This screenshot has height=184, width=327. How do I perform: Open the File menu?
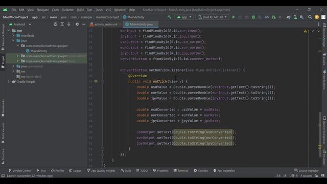(14, 10)
